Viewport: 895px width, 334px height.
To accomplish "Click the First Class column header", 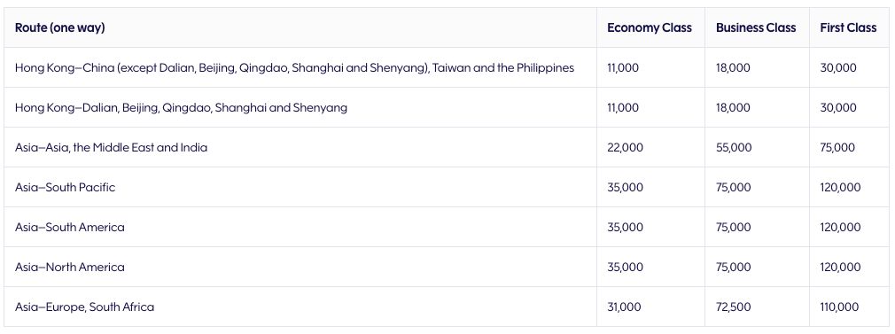I will click(x=848, y=27).
